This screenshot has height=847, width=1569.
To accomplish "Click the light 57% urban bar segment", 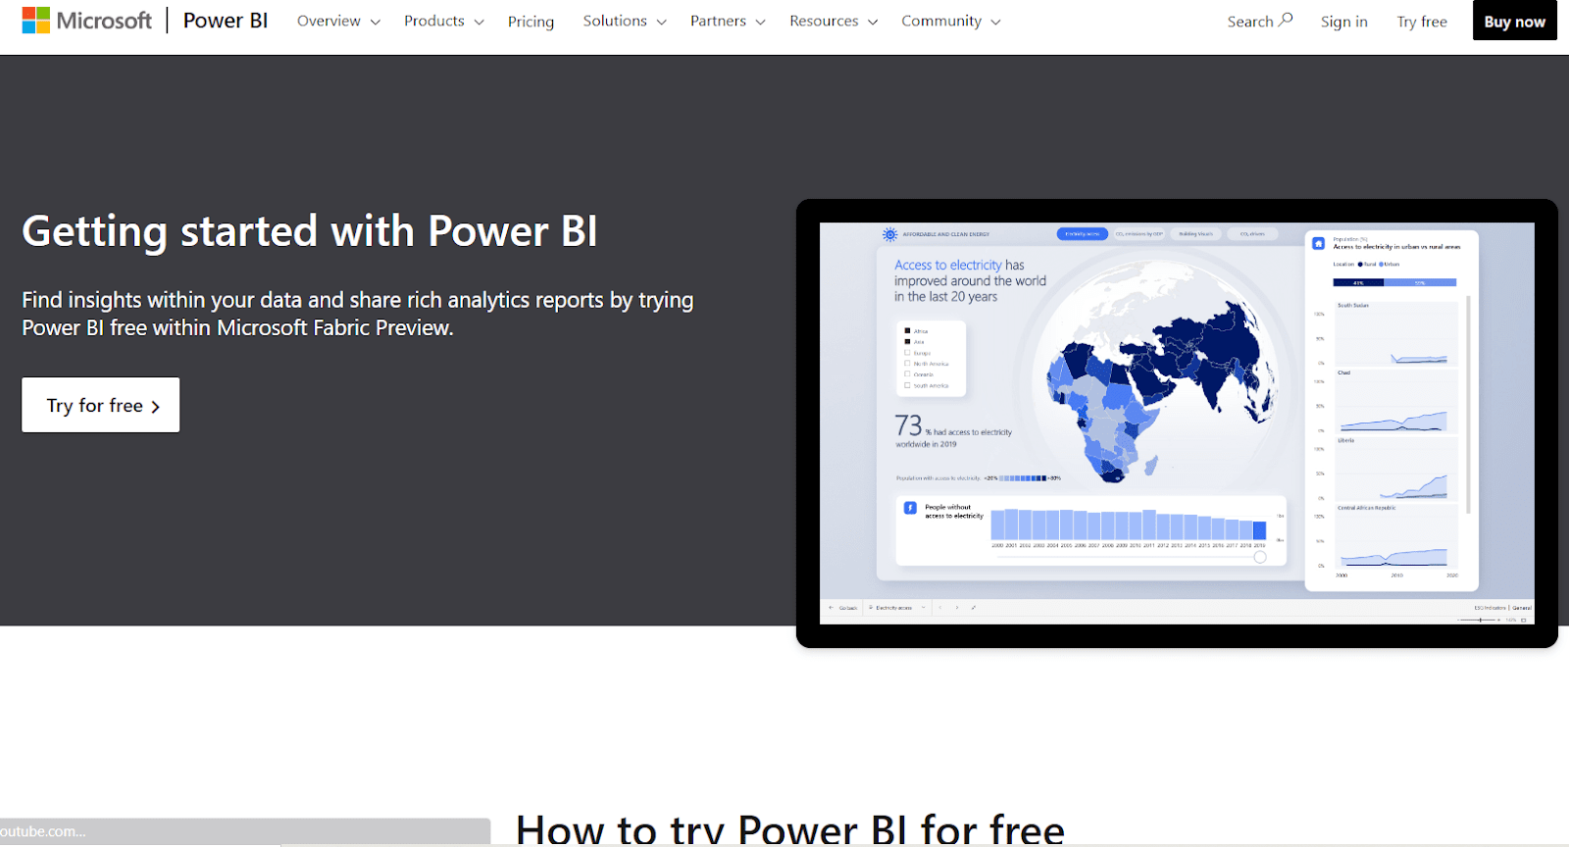I will [1420, 282].
